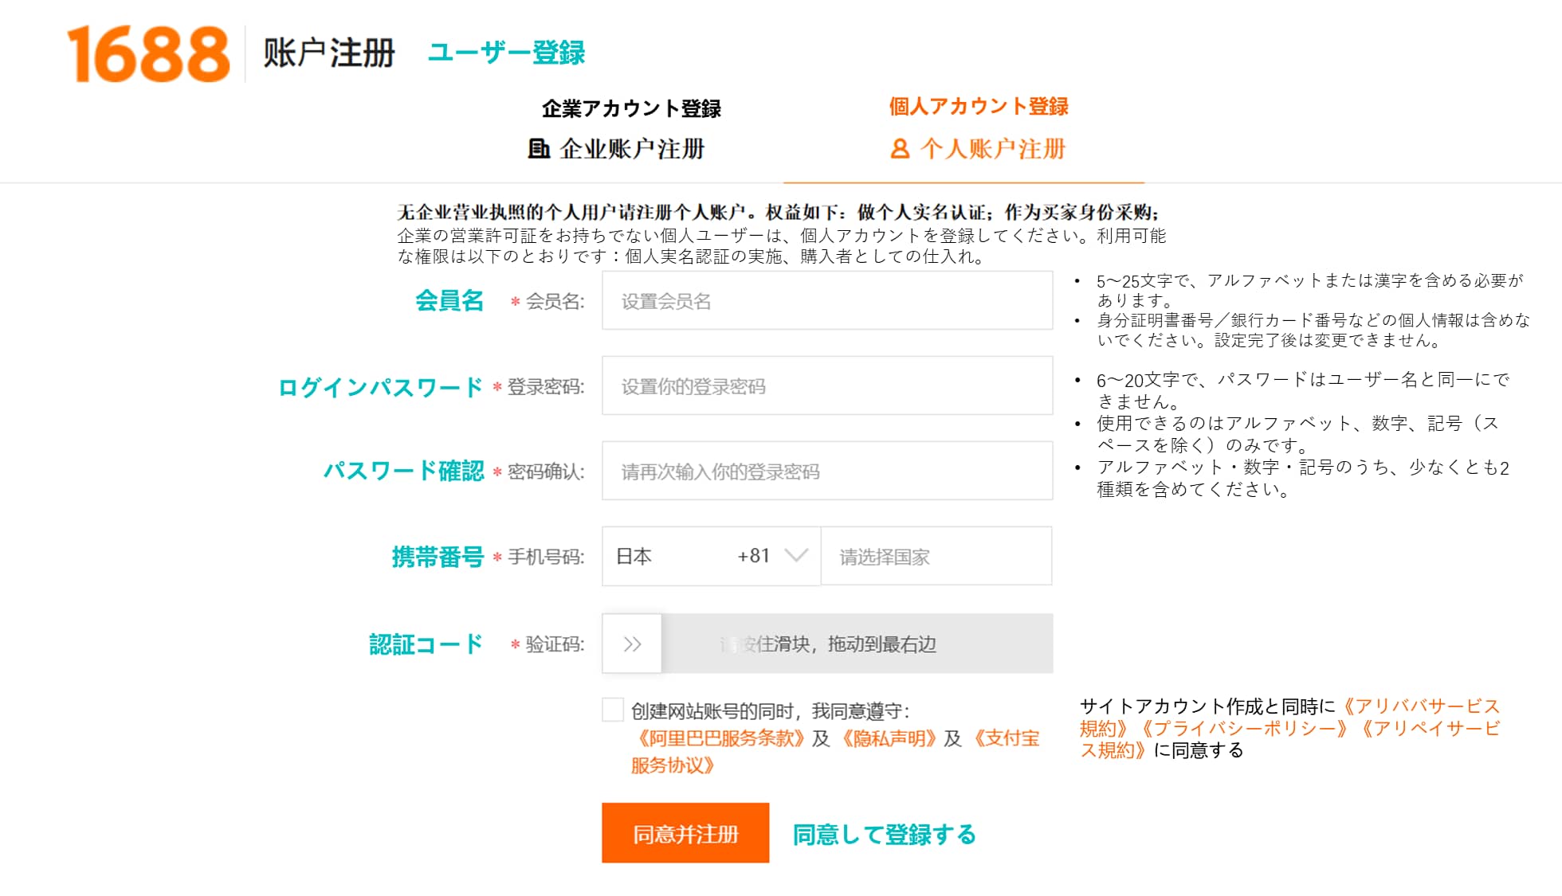Screen dimensions: 1562x896
Task: Click the +81 dialing code text
Action: tap(753, 556)
